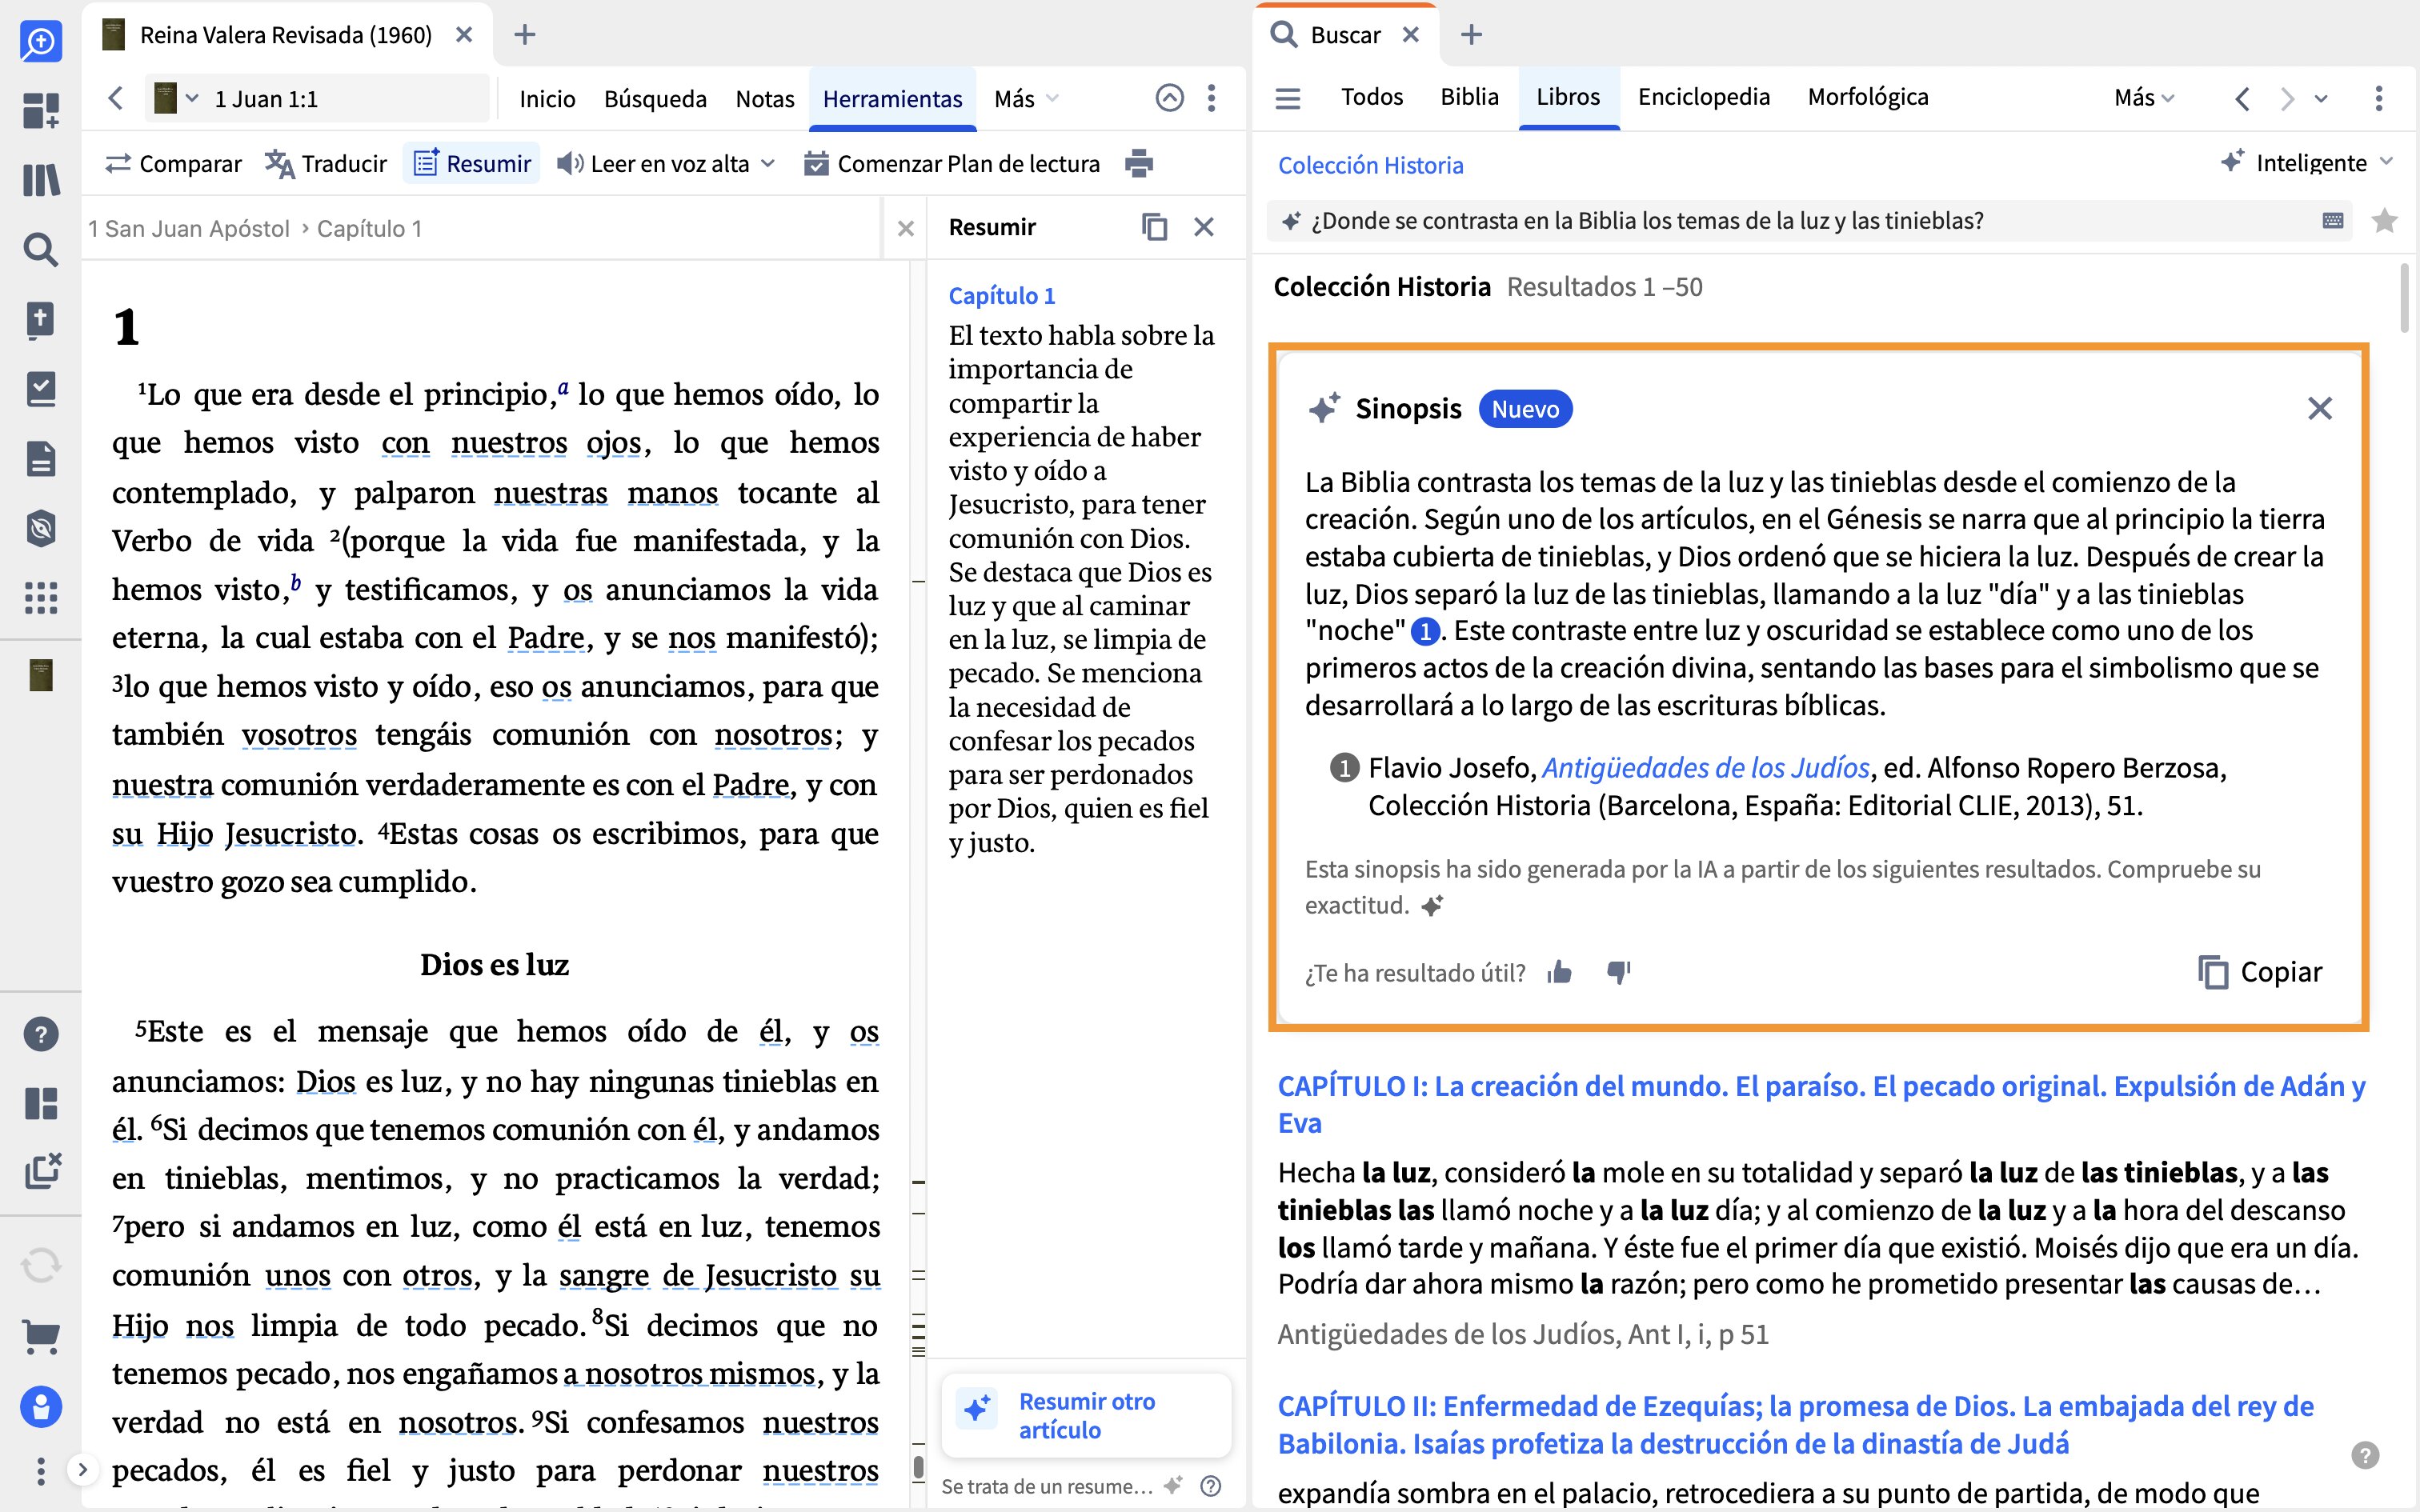Open the Logos search icon at top of sidebar
The height and width of the screenshot is (1512, 2420).
click(41, 41)
